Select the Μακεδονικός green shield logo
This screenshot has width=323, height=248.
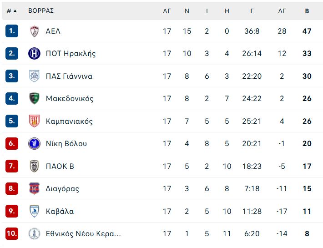pyautogui.click(x=34, y=98)
